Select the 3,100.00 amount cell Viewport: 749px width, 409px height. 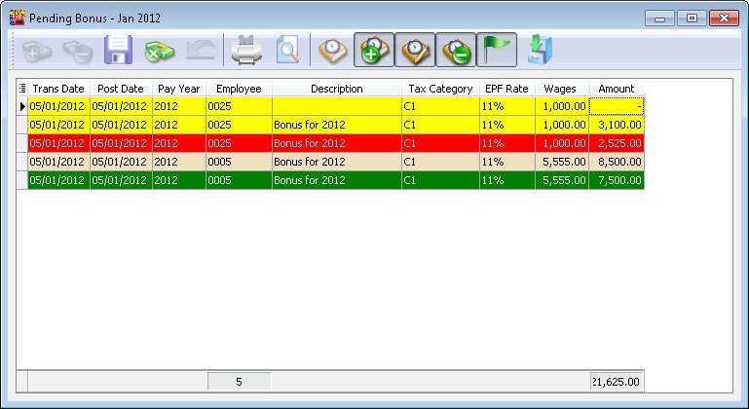pos(617,125)
